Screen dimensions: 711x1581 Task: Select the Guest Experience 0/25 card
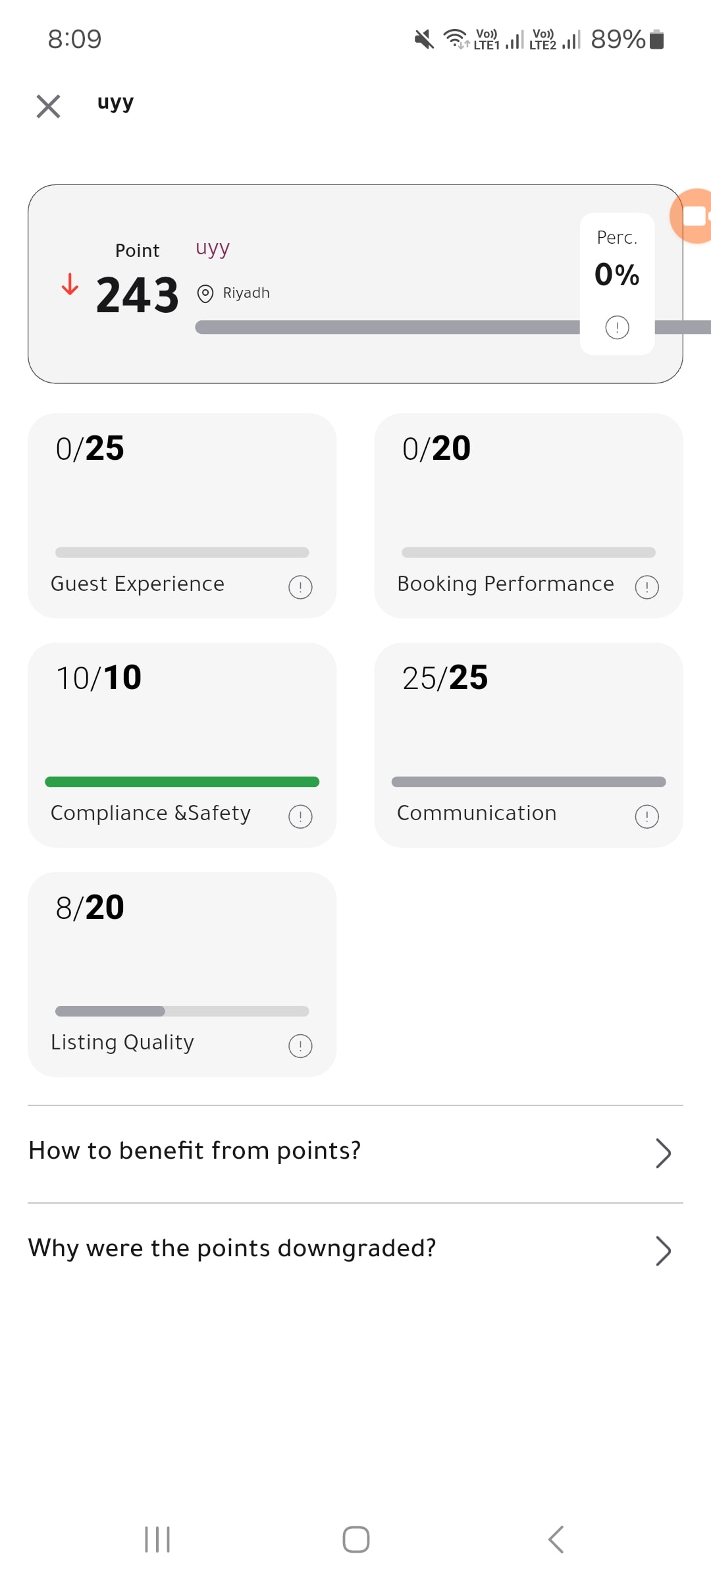(182, 516)
